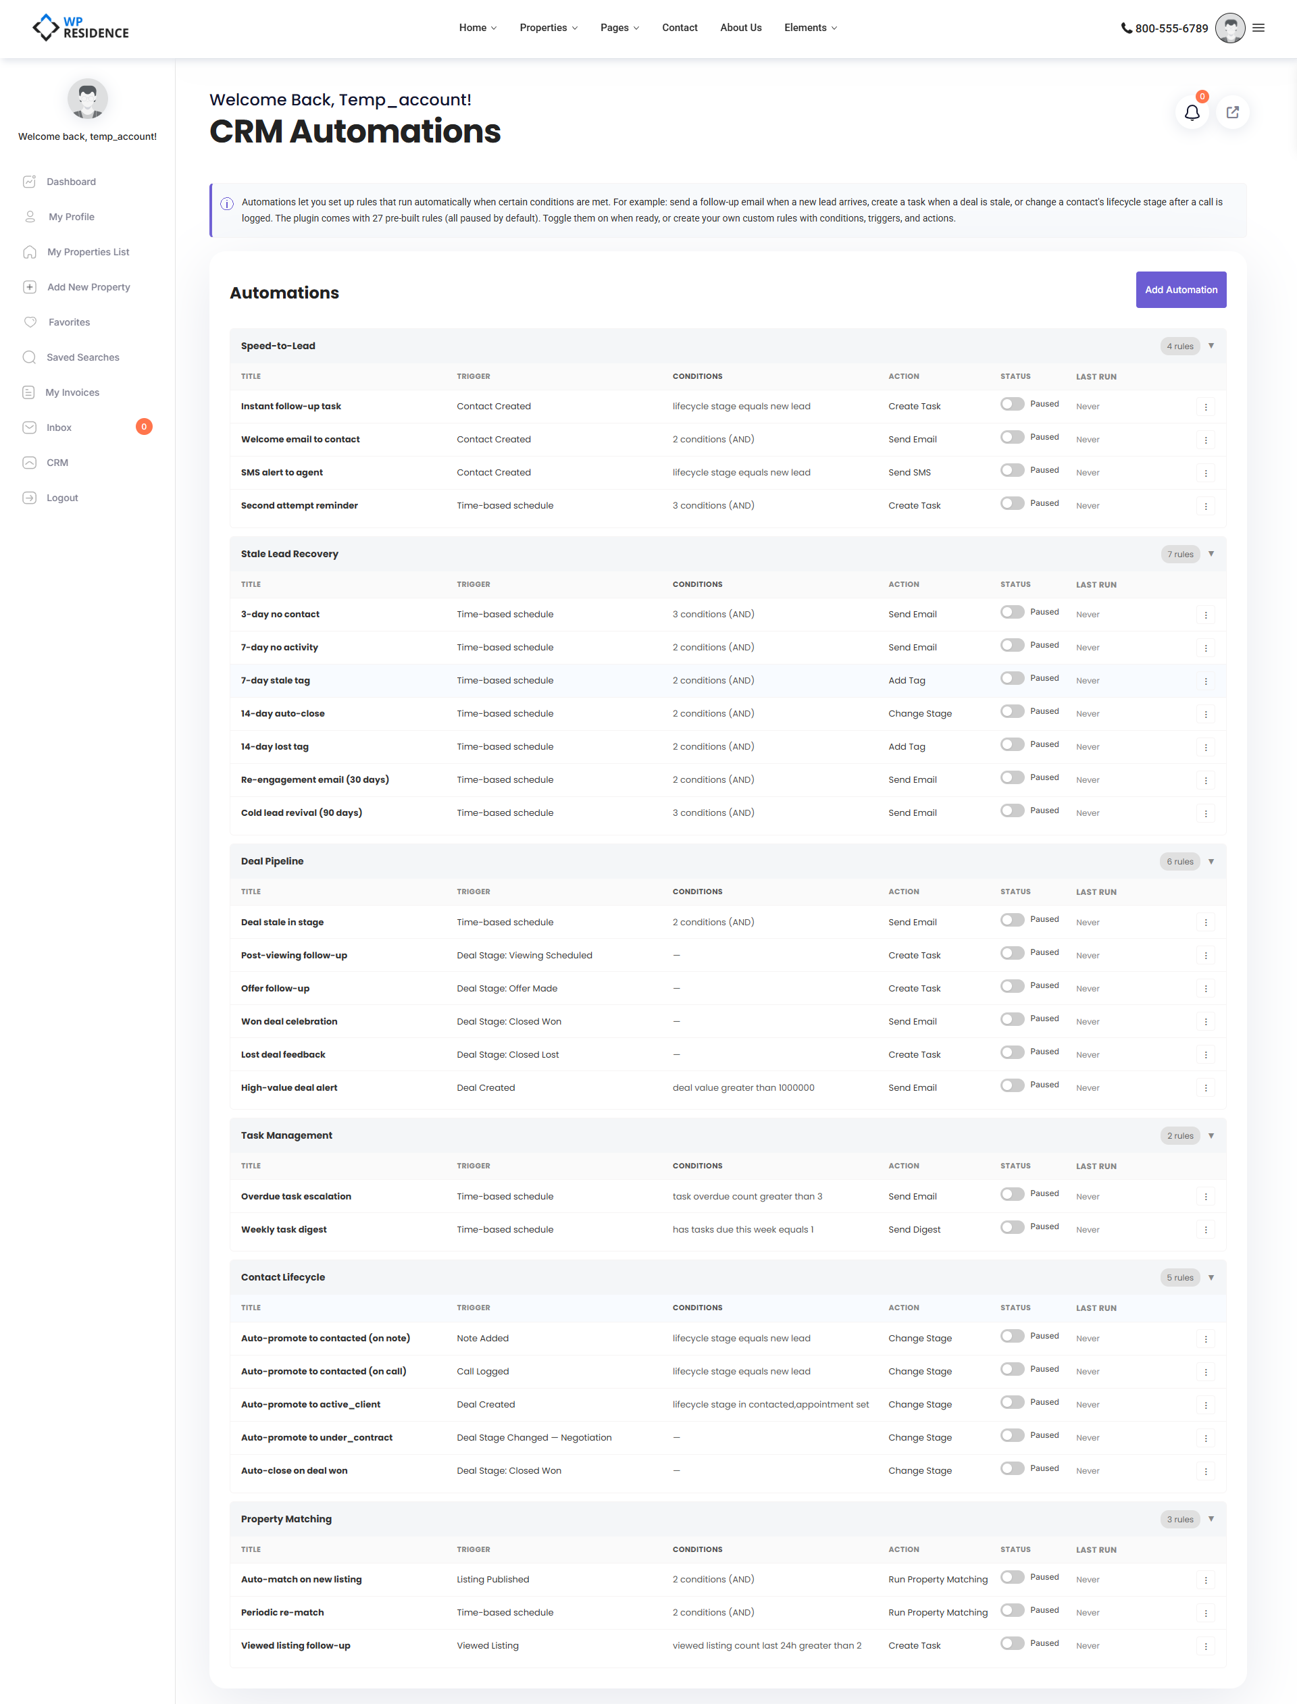Click the Logout icon in sidebar

point(29,498)
